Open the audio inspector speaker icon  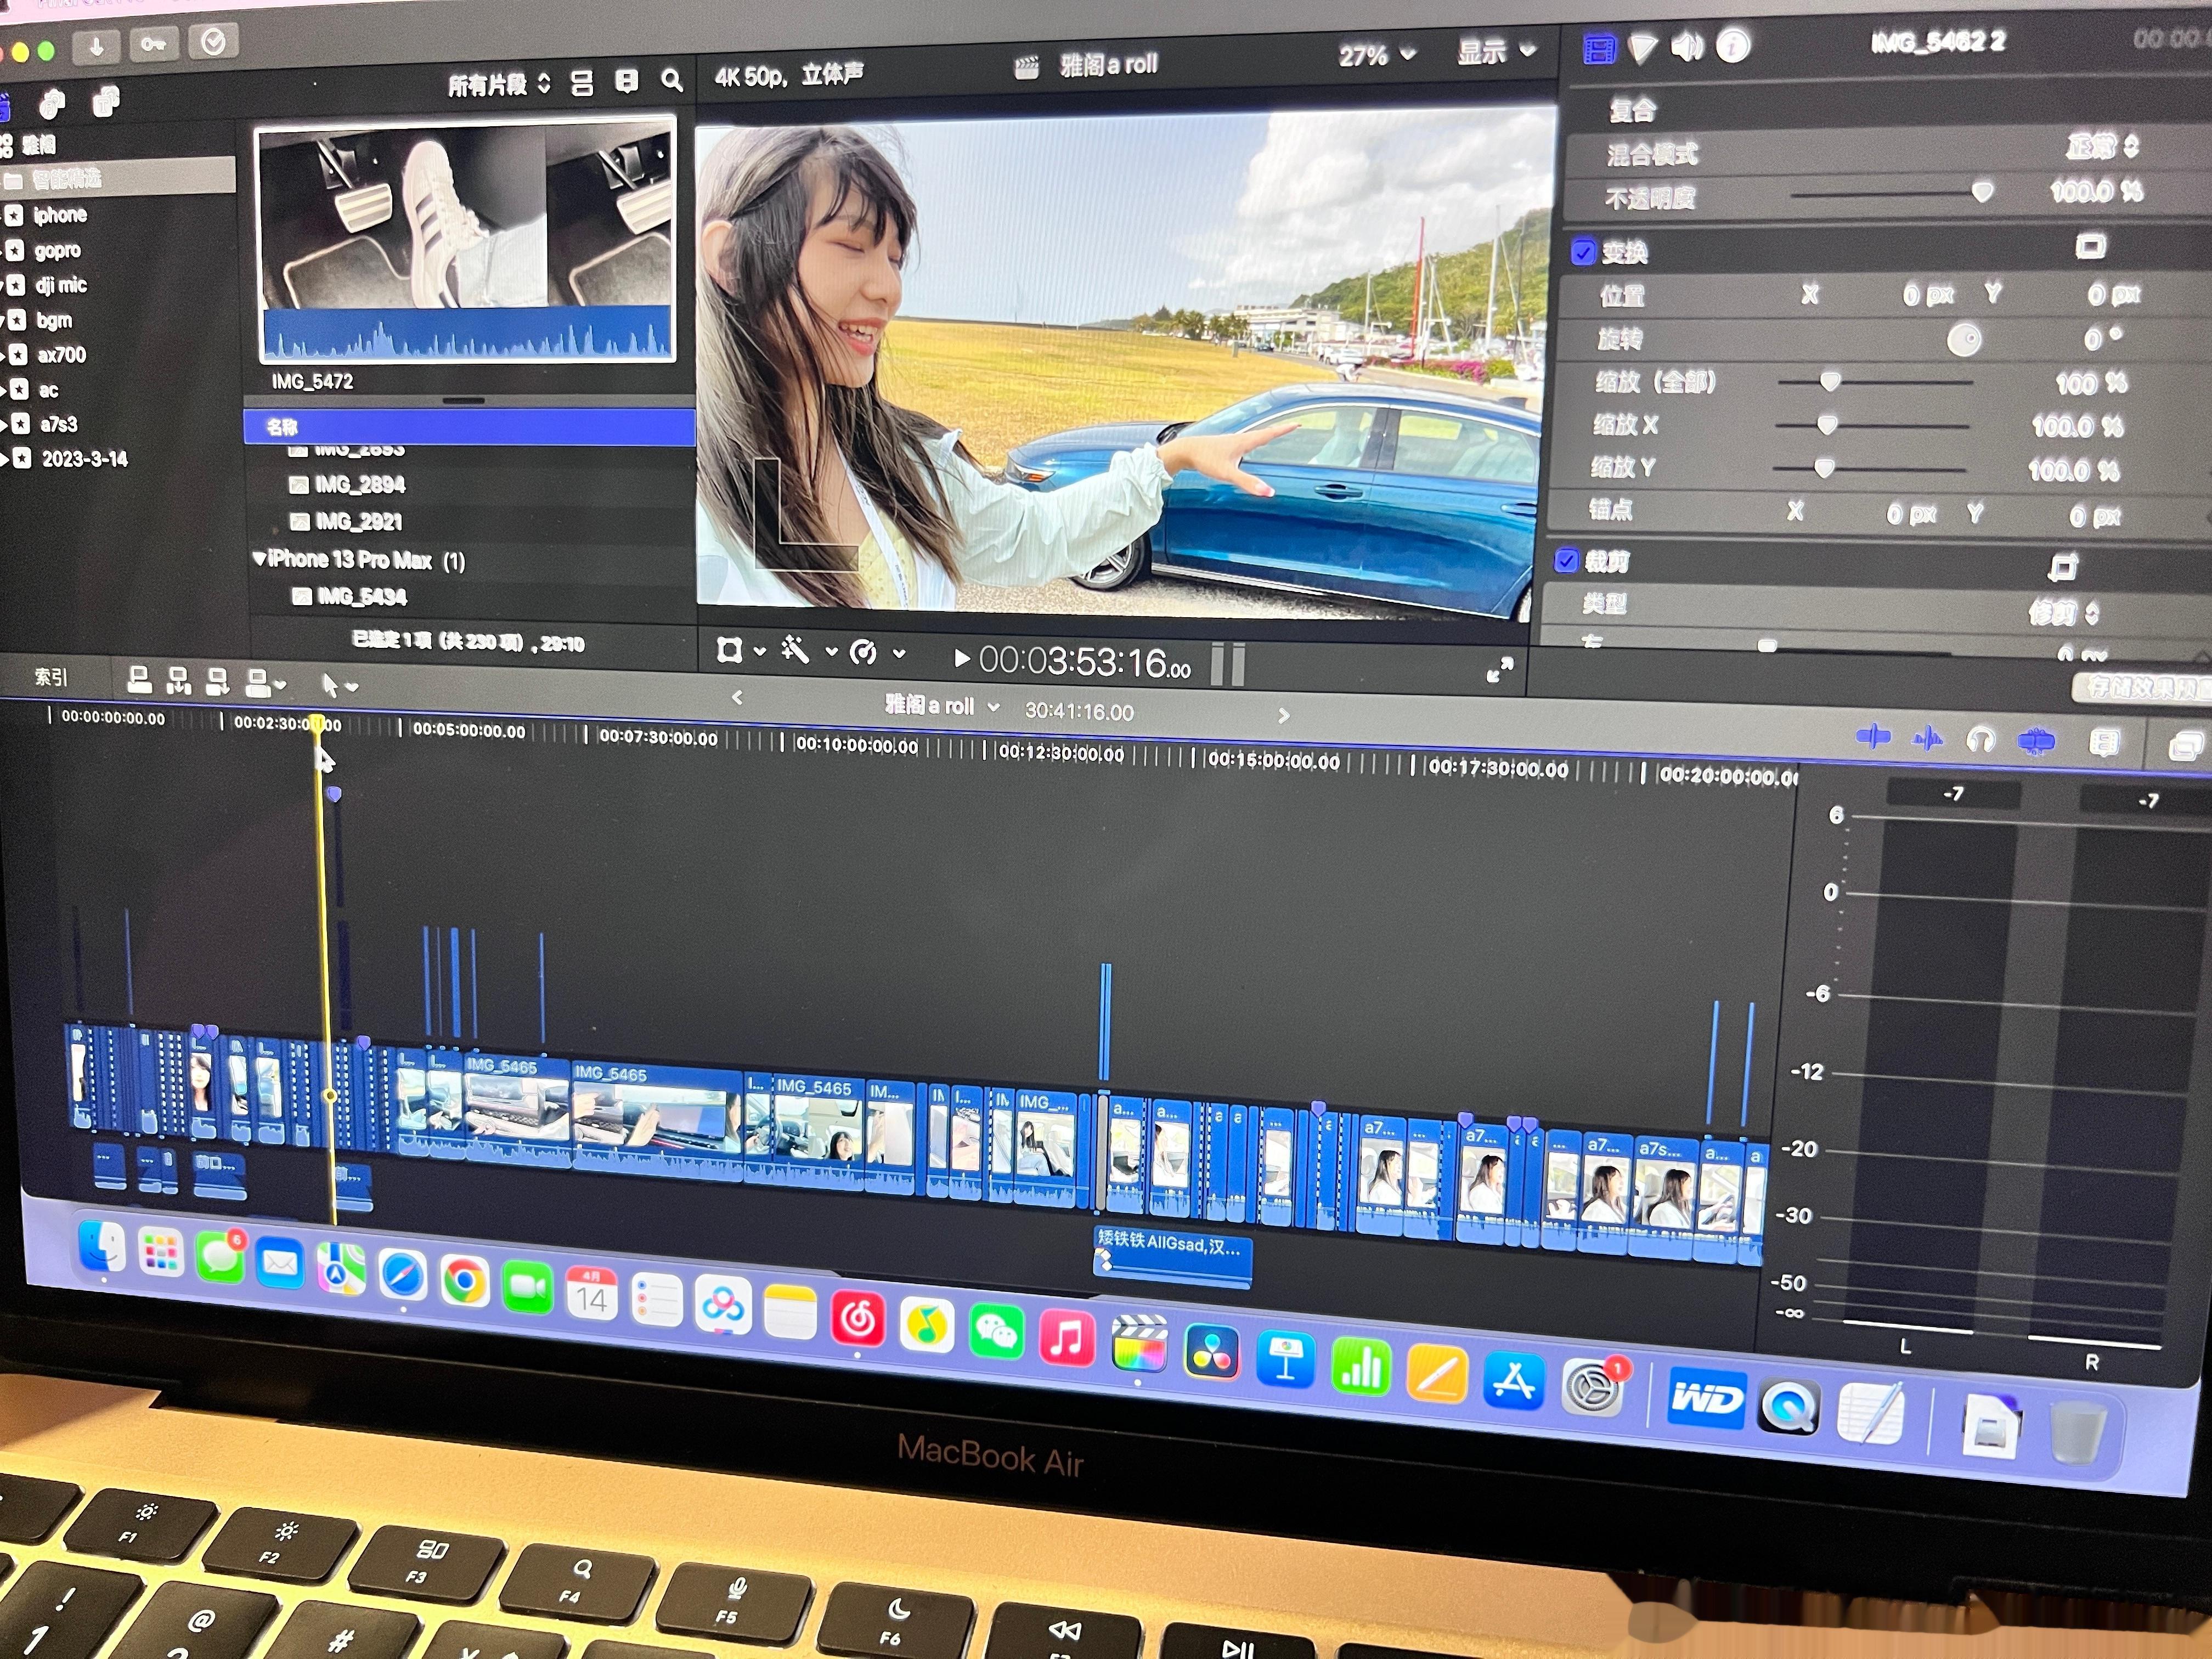[1687, 46]
